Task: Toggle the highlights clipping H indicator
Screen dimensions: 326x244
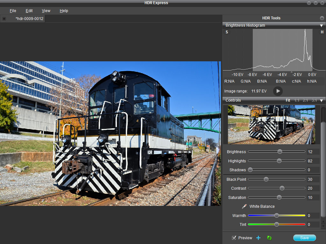Action: pos(322,32)
